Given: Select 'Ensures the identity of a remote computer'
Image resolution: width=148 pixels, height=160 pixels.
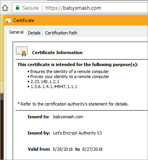Looking at the screenshot, I should pos(69,71).
